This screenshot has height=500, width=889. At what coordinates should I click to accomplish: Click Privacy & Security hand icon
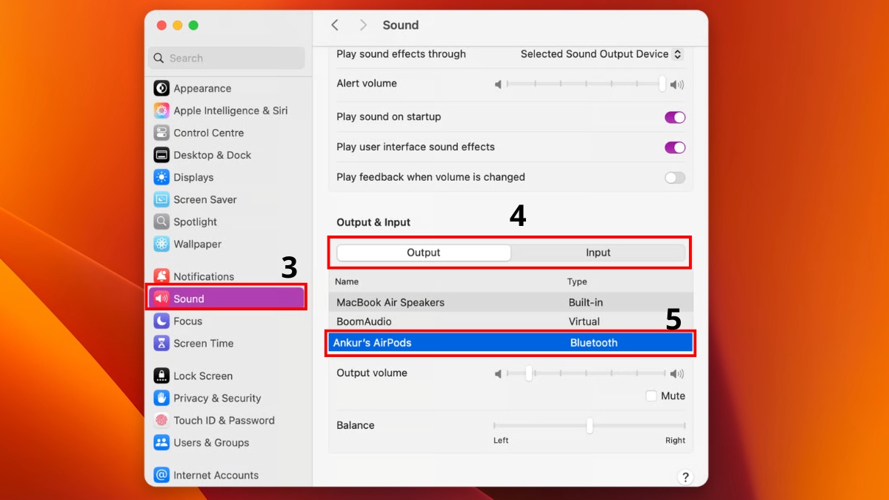pyautogui.click(x=162, y=398)
